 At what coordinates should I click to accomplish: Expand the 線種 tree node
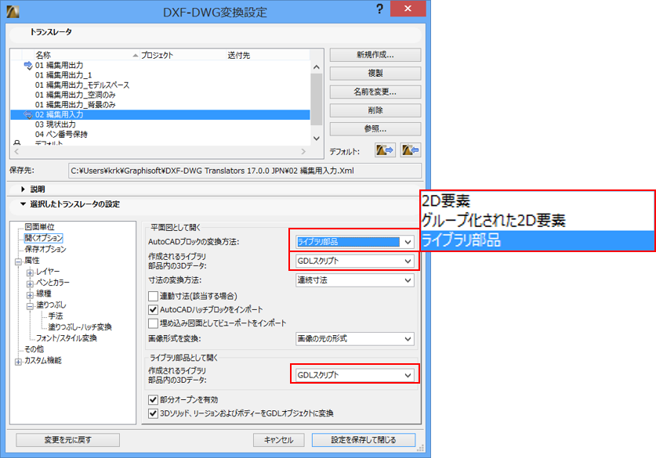30,295
